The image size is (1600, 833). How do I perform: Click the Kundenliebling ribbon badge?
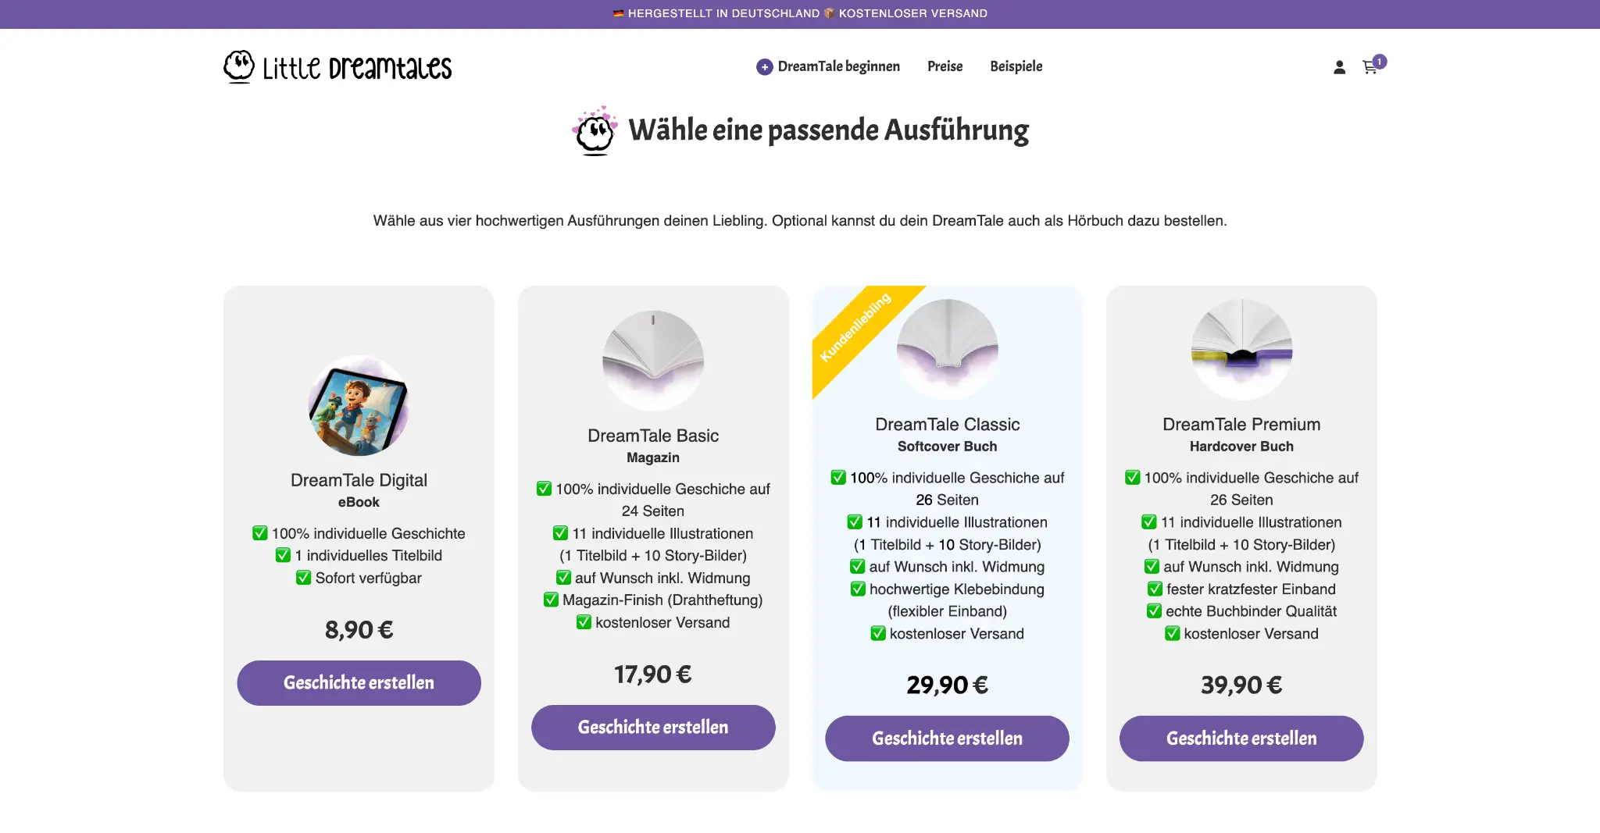coord(855,328)
